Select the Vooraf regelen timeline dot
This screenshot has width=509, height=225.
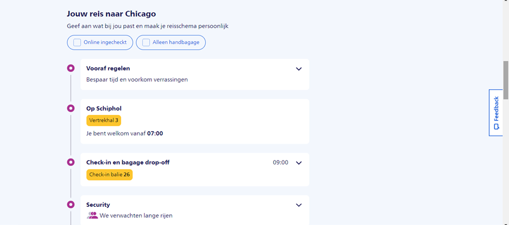71,68
